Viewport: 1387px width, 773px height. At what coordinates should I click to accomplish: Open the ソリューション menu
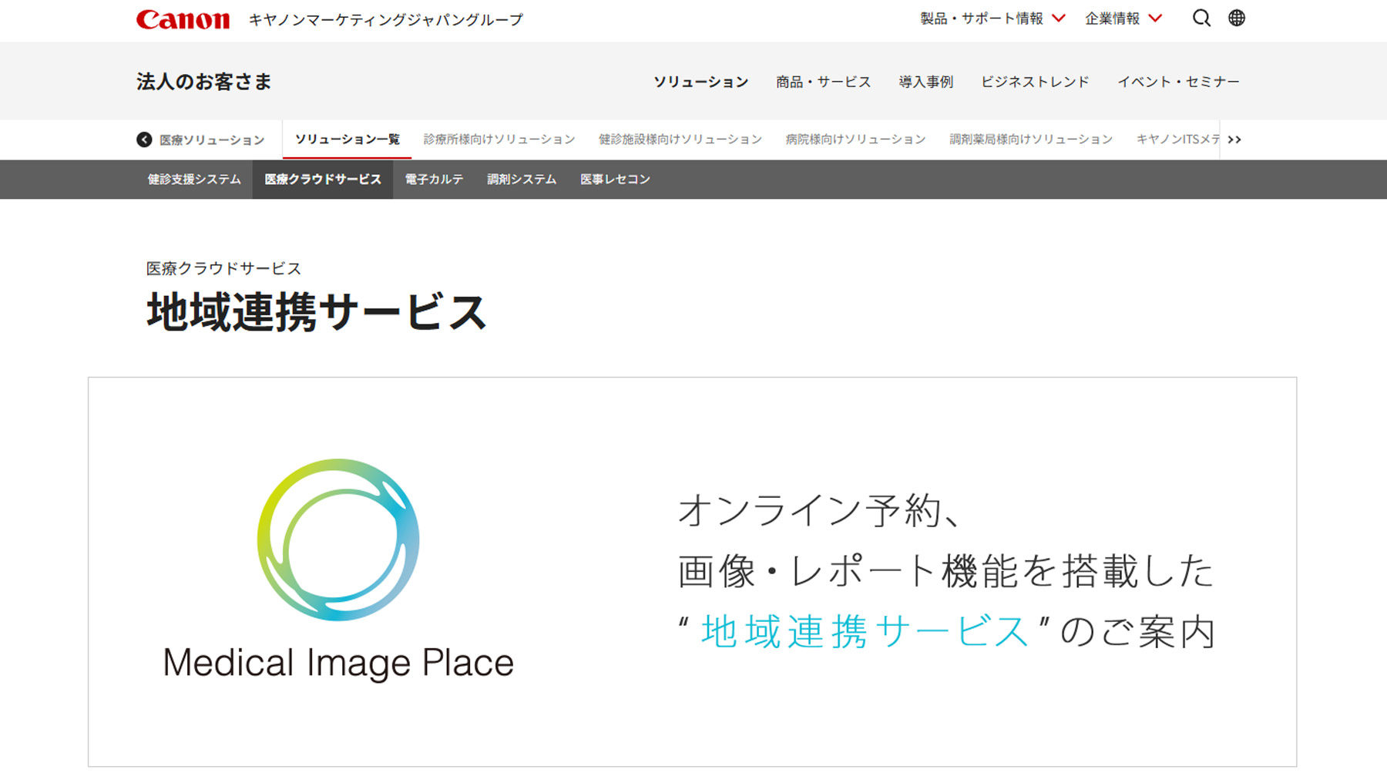point(700,82)
